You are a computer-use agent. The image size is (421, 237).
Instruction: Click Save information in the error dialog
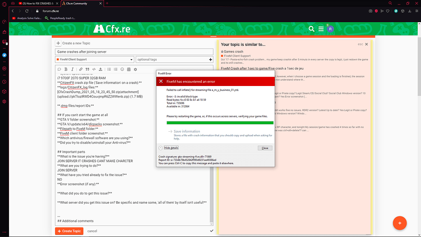coord(187,131)
